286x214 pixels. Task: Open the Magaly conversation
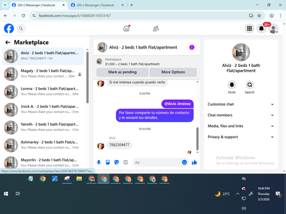click(43, 74)
